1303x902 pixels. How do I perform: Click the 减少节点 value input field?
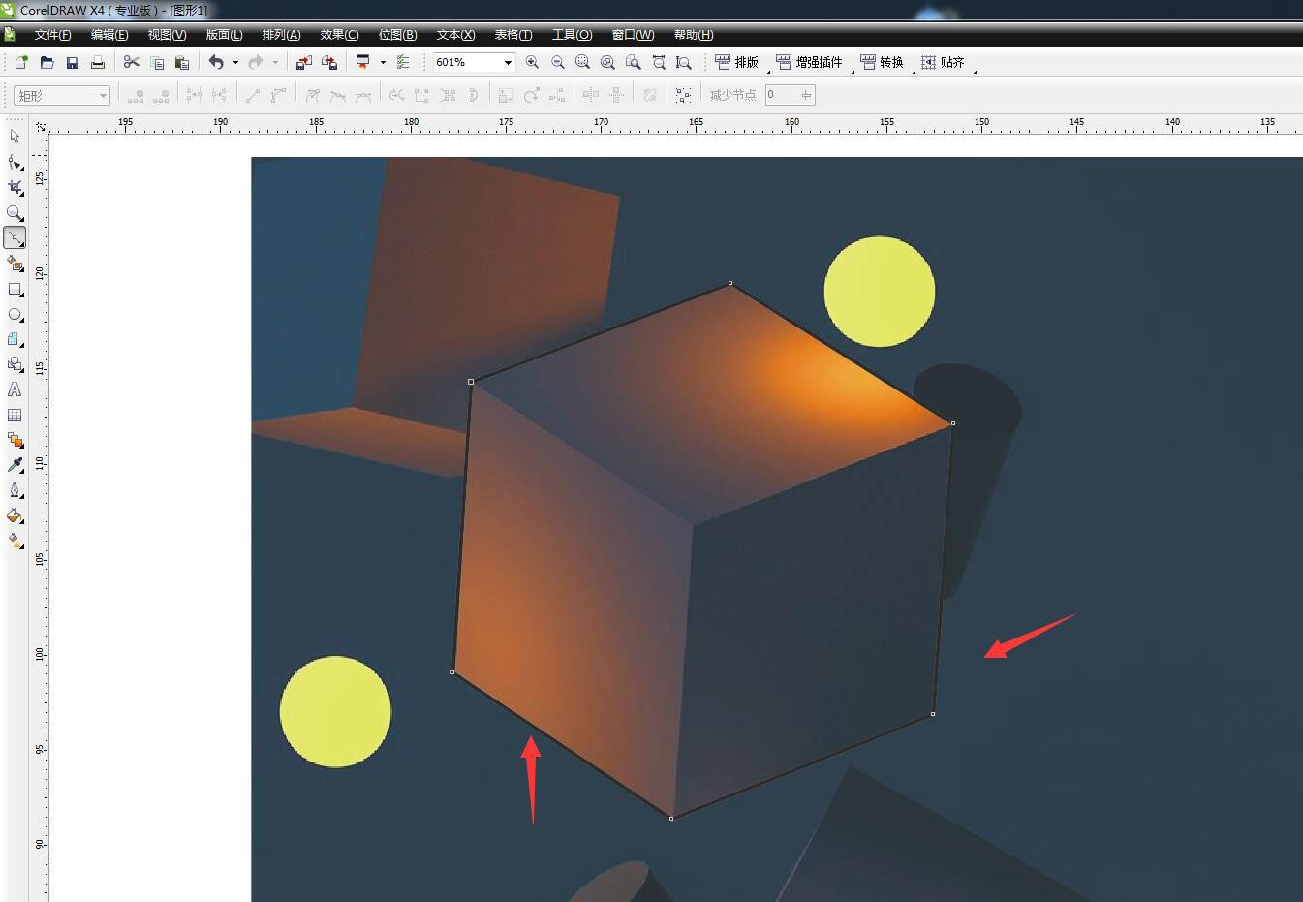[782, 95]
